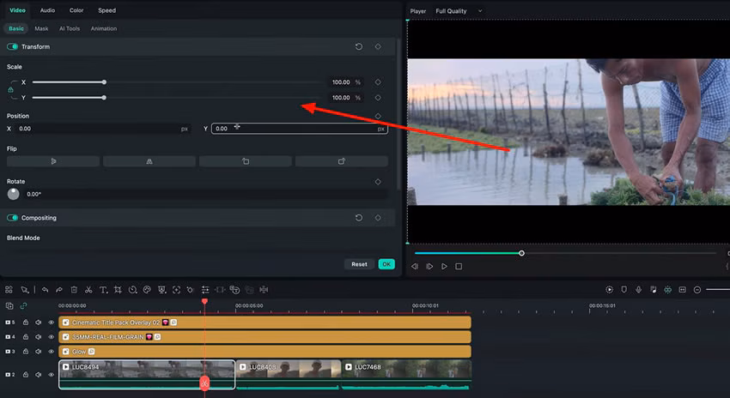
Task: Click the render preview circle-play icon
Action: click(610, 290)
